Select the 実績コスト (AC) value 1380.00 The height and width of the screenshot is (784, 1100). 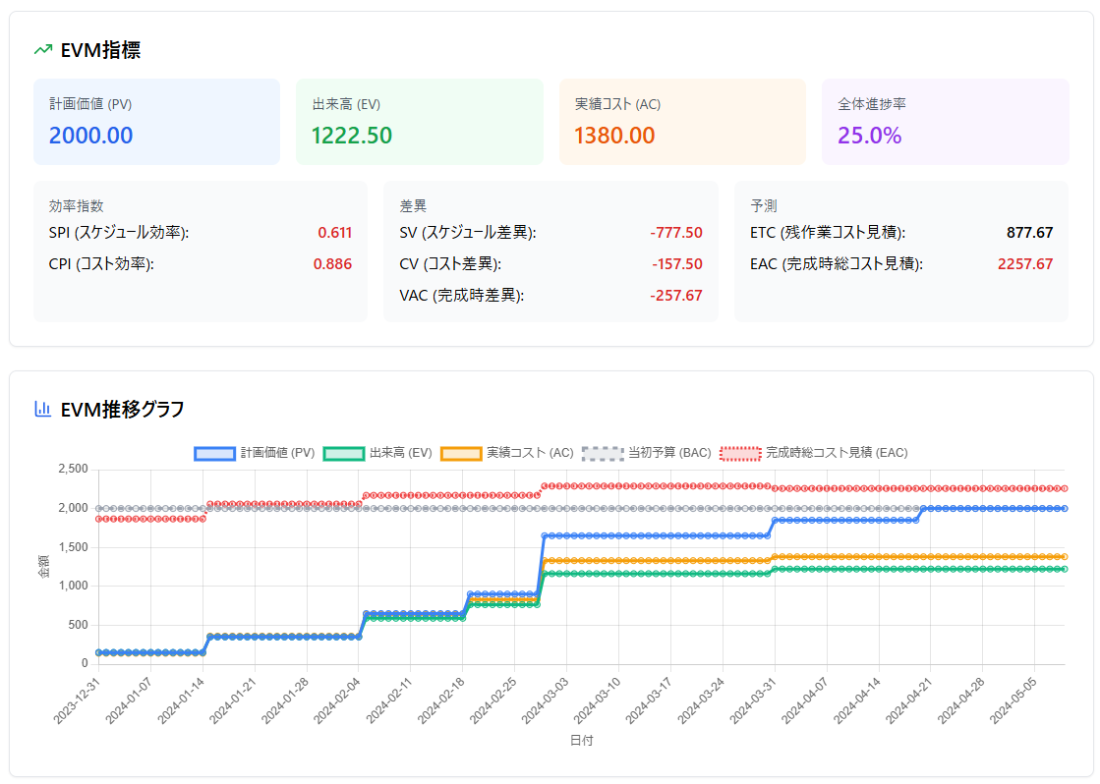(x=614, y=136)
